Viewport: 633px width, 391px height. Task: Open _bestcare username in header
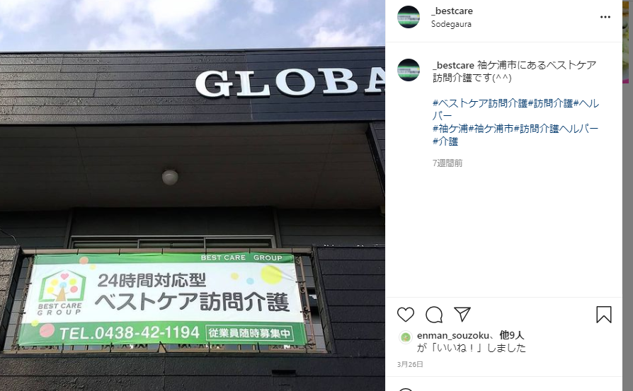click(x=452, y=11)
